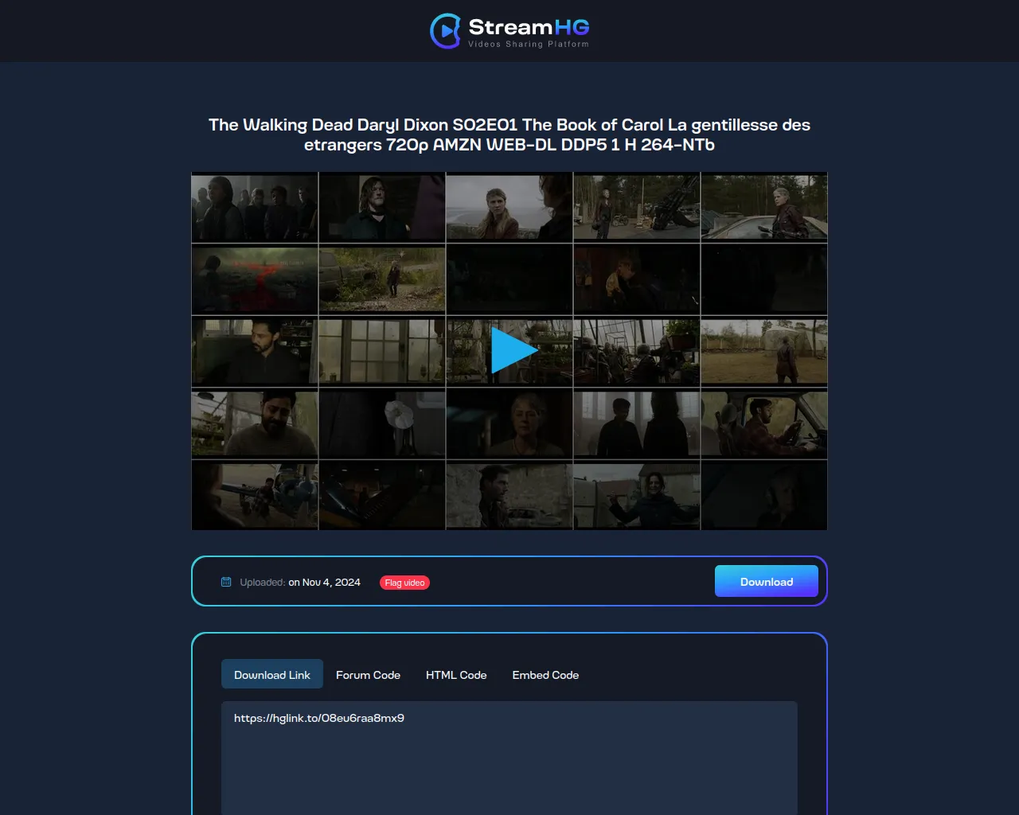
Task: Click the Download button
Action: (x=767, y=581)
